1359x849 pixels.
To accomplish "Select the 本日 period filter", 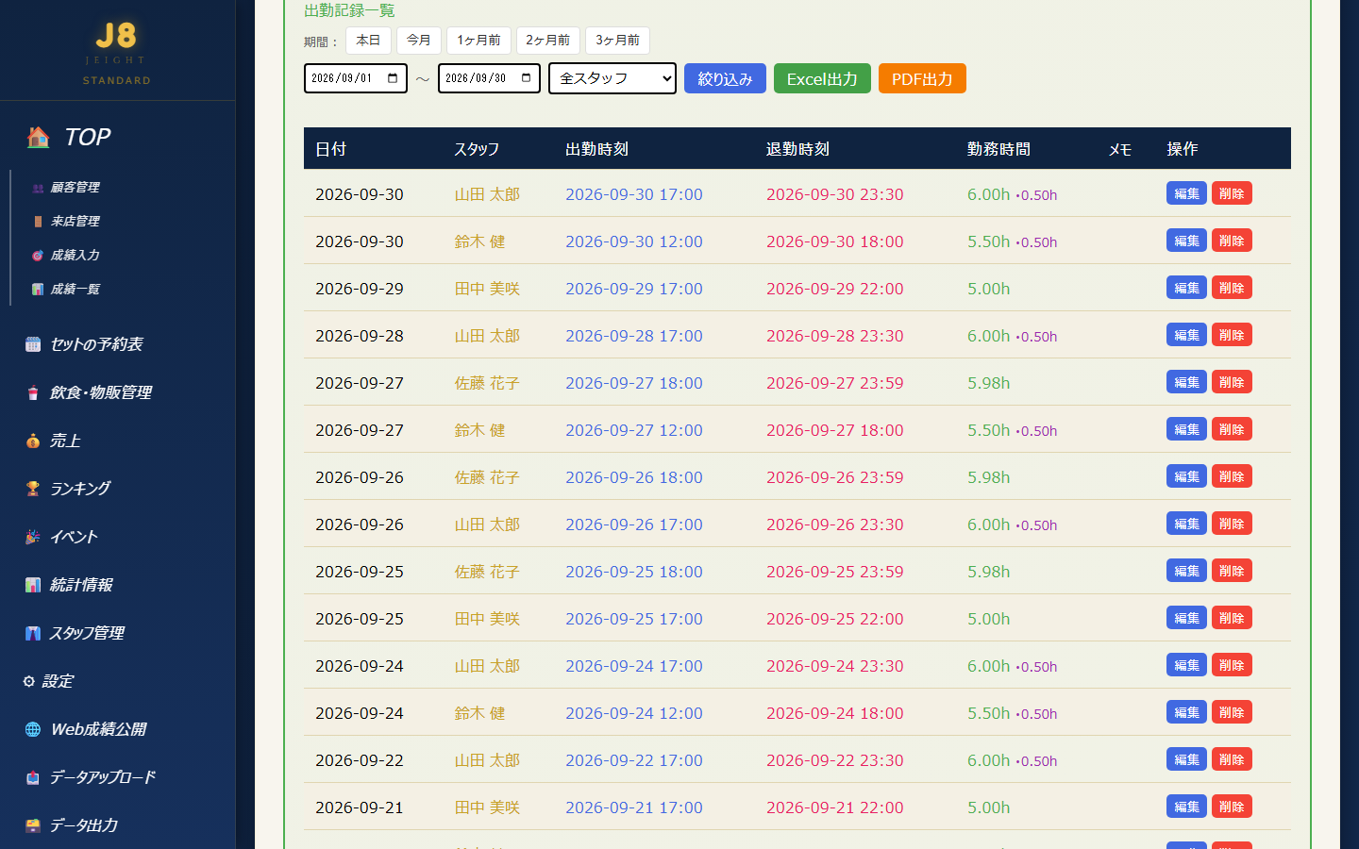I will point(368,41).
